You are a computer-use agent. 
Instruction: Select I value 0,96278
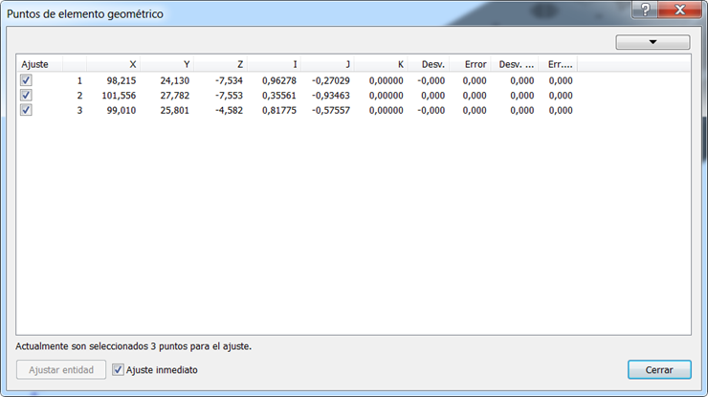click(x=279, y=81)
